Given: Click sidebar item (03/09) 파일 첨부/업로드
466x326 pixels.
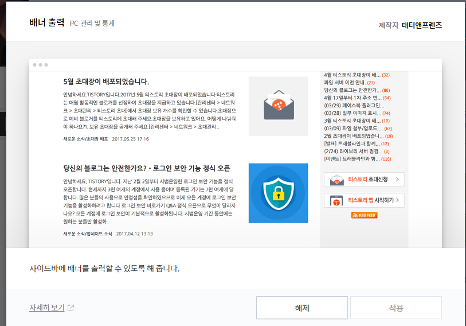Looking at the screenshot, I should click(353, 129).
